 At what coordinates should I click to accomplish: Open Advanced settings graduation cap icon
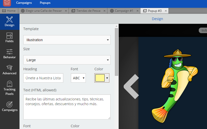click(10, 70)
